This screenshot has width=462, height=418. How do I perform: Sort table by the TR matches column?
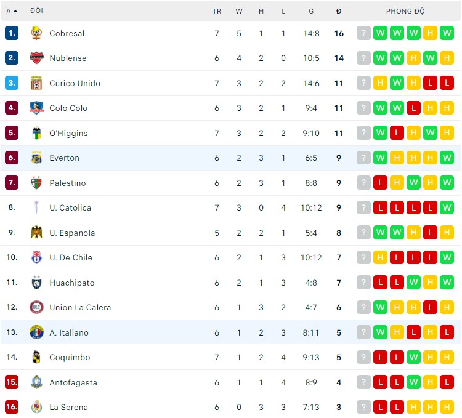point(217,11)
